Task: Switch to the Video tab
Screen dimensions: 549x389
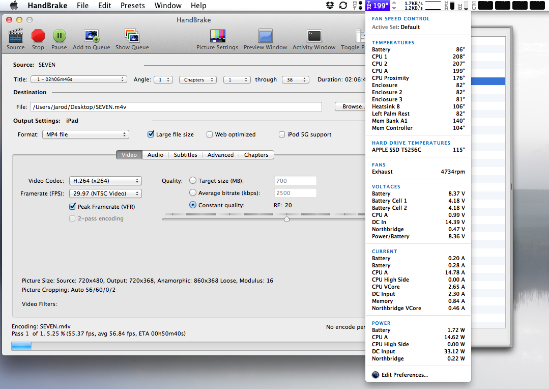Action: point(129,155)
